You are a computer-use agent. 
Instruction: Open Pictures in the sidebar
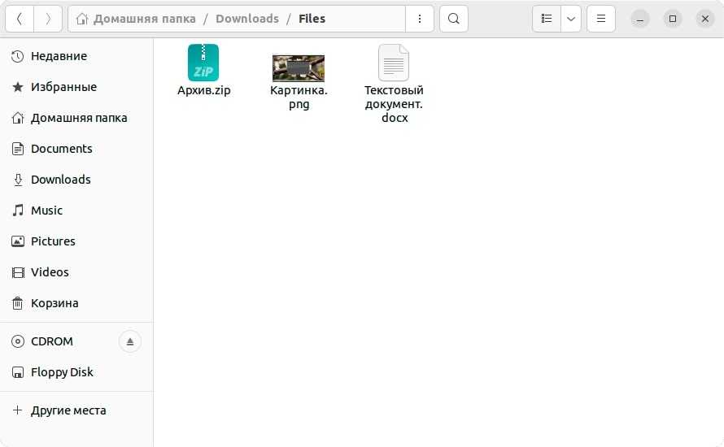[x=76, y=241]
